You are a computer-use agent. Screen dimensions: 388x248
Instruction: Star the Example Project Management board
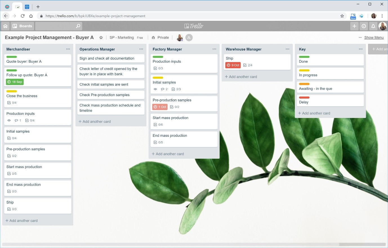point(101,38)
